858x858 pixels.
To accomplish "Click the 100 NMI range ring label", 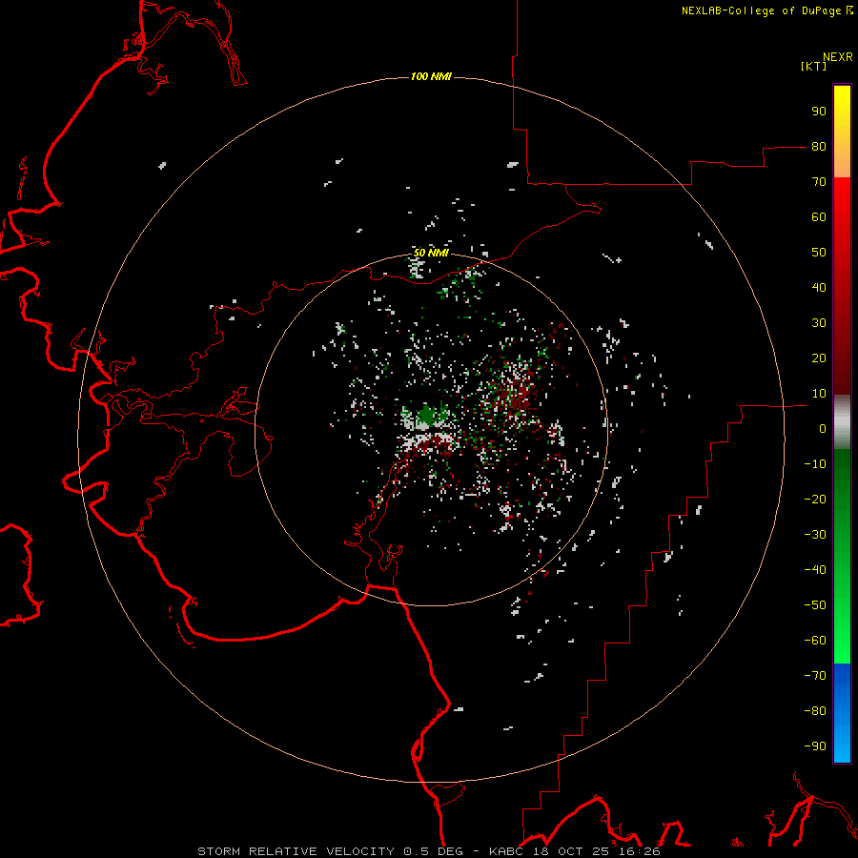I will tap(431, 76).
